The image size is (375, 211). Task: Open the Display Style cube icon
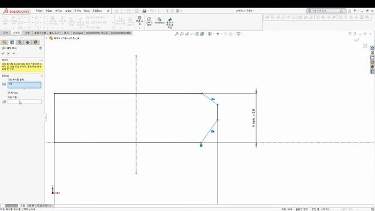point(210,34)
